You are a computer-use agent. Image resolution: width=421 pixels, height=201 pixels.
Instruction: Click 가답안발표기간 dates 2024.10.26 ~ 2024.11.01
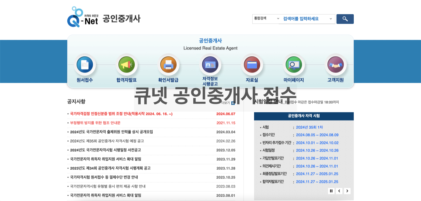pyautogui.click(x=317, y=158)
